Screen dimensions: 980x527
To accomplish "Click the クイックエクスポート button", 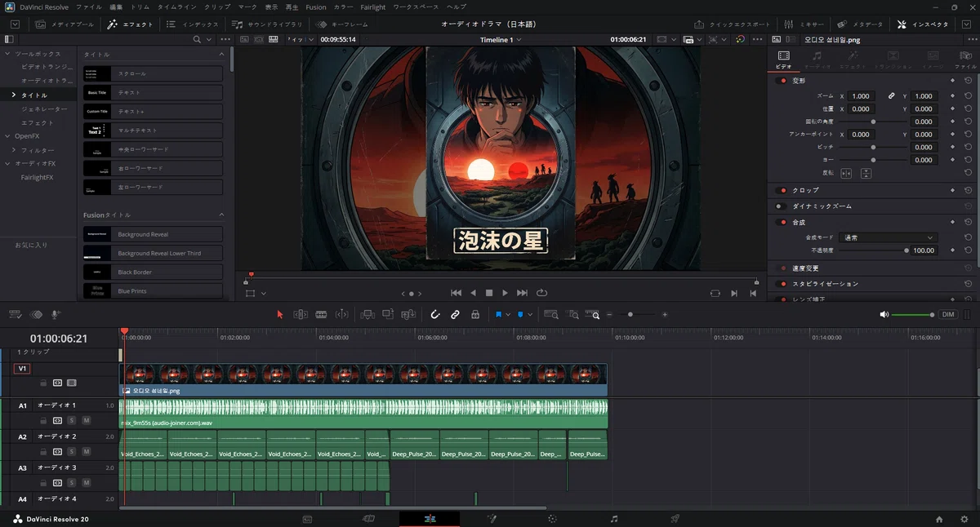I will (733, 24).
